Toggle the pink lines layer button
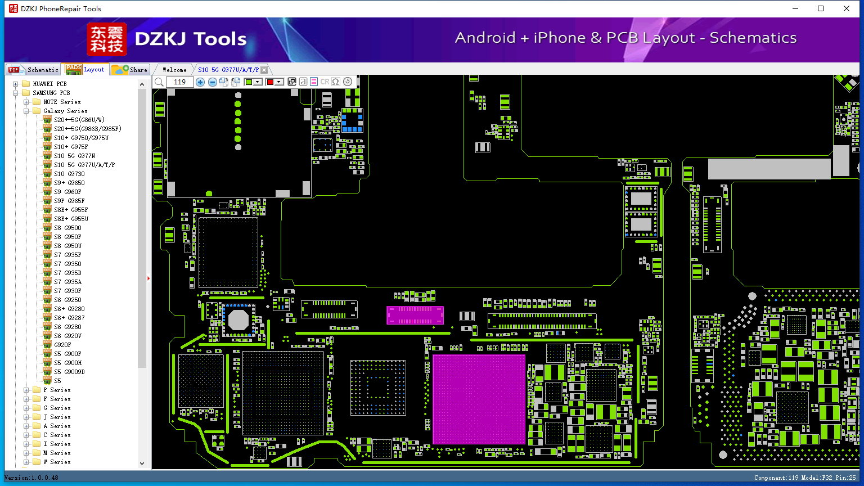This screenshot has height=486, width=864. [314, 82]
